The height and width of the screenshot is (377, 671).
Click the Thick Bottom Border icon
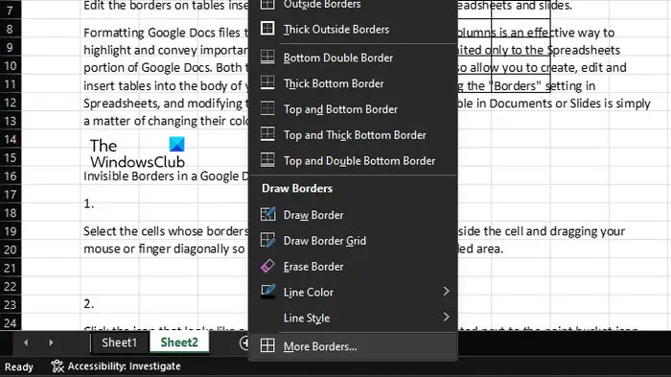pyautogui.click(x=267, y=82)
